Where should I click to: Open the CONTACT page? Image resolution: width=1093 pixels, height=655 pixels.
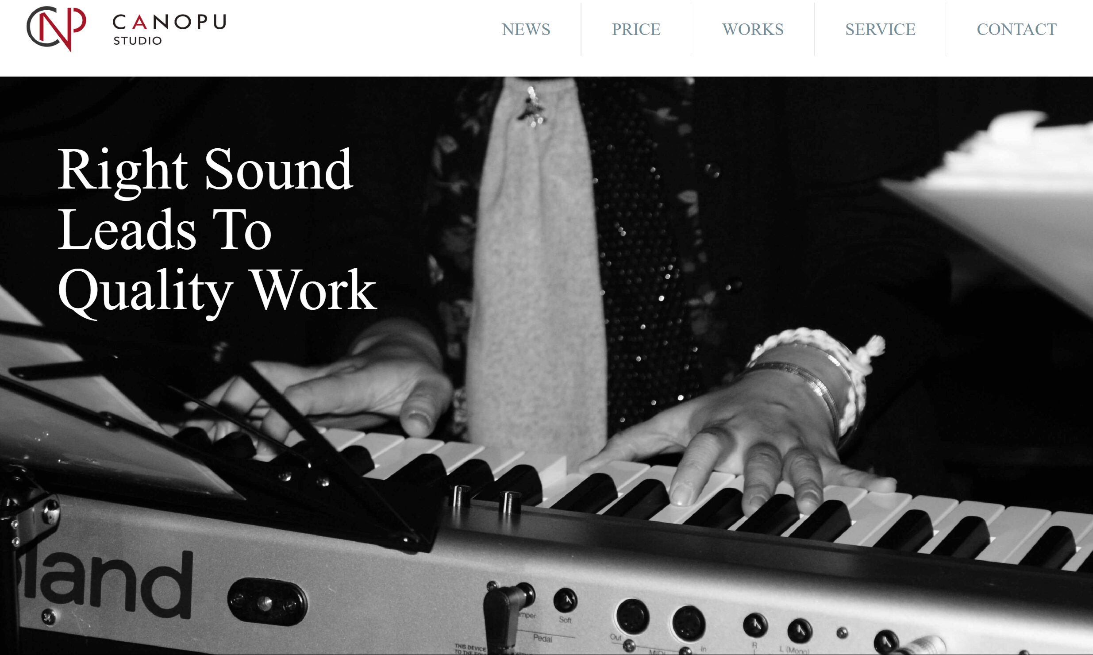tap(1016, 29)
